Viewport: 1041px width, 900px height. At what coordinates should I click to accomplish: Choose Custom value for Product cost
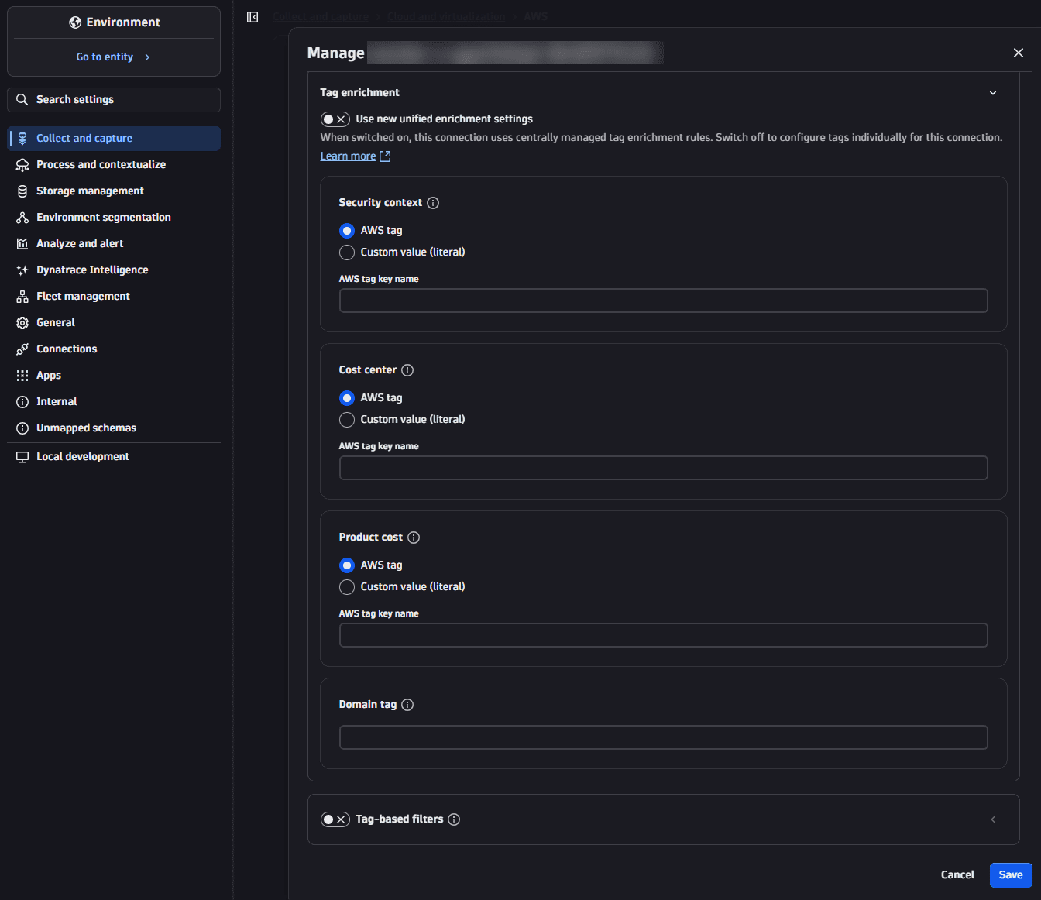347,587
